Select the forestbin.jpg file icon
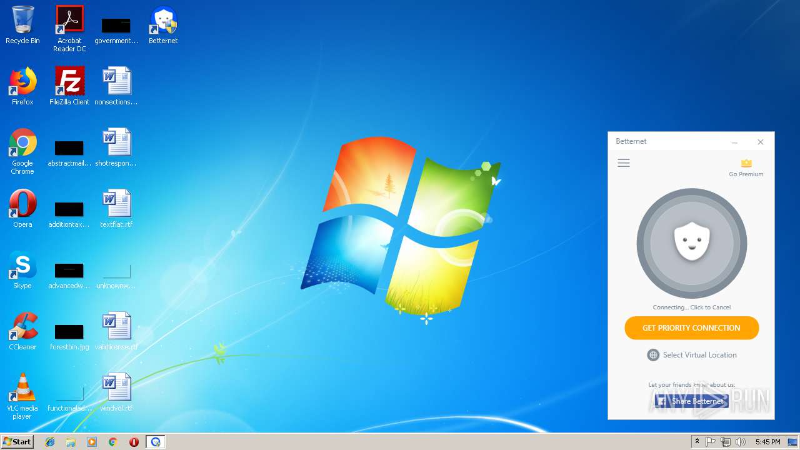Screen dimensions: 800x450 [69, 337]
